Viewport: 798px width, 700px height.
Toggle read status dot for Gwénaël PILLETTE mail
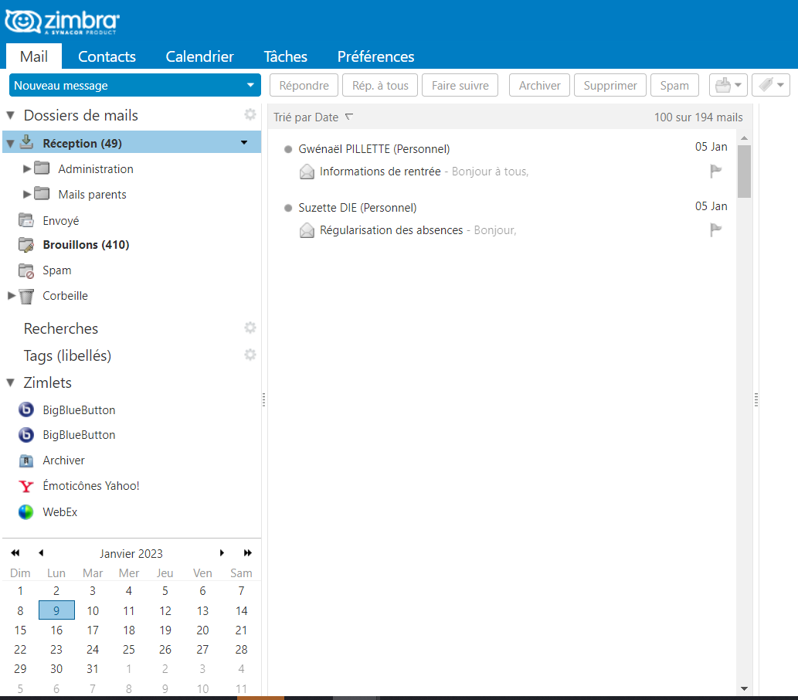(288, 149)
